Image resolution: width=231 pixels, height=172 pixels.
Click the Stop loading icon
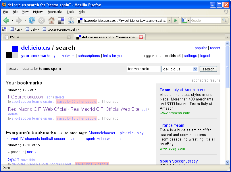[x=42, y=20]
